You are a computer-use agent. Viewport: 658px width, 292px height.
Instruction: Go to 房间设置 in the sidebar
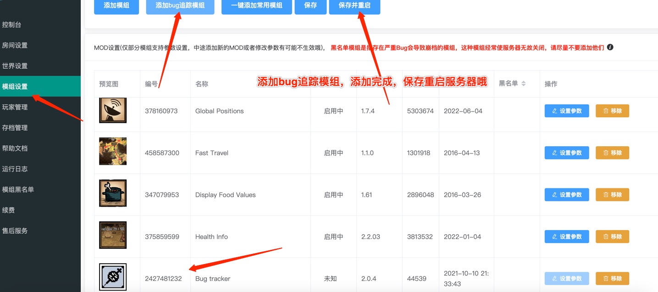(x=15, y=45)
